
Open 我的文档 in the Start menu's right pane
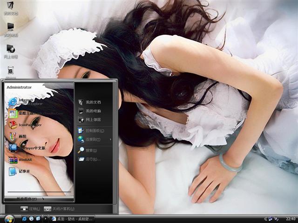point(92,102)
